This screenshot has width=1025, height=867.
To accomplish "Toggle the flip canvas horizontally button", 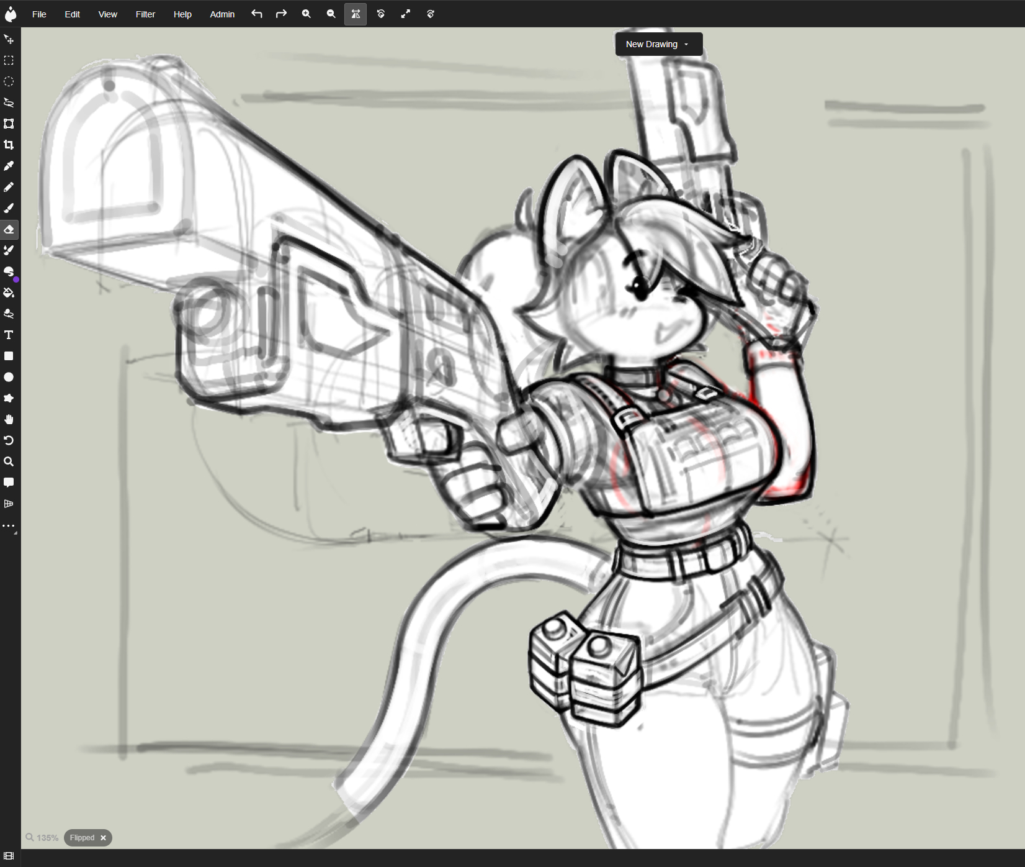I will [x=356, y=14].
